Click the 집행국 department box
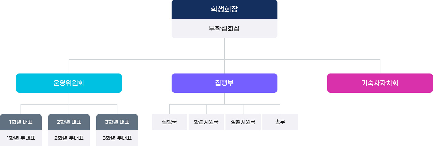 click(x=169, y=122)
